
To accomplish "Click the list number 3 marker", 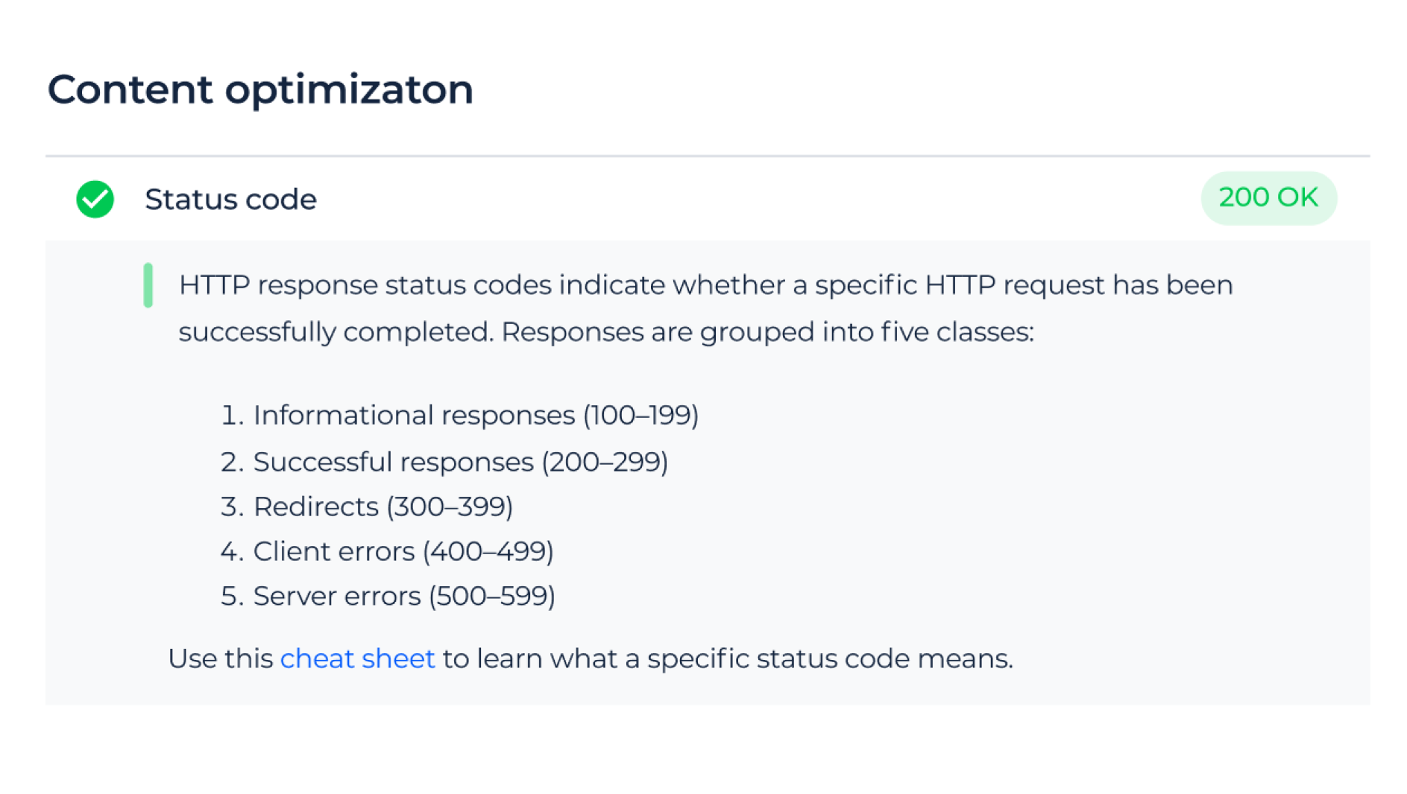I will (x=232, y=506).
